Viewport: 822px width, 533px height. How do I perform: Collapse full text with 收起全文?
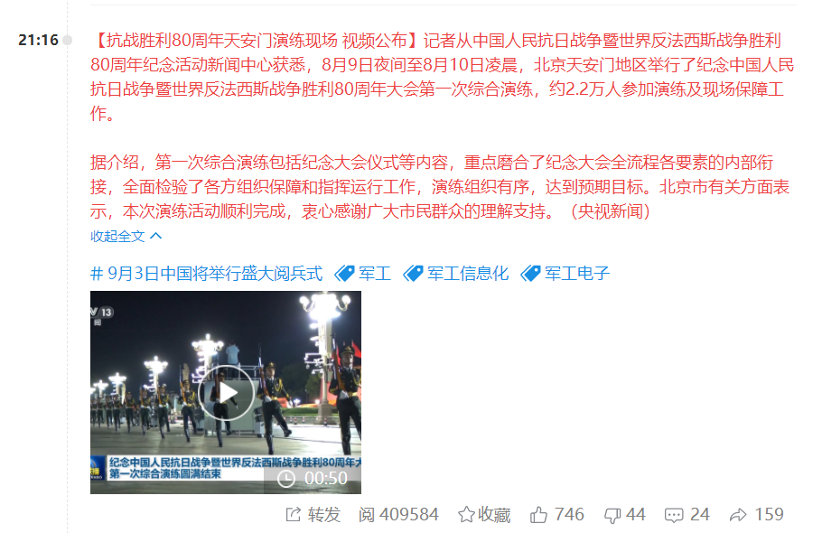(117, 237)
